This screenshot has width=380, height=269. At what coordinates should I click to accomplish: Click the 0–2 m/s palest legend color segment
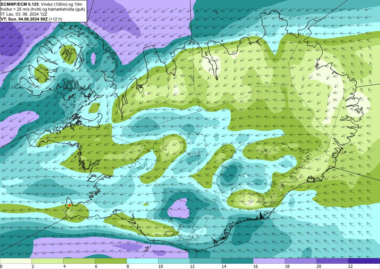click(x=16, y=261)
